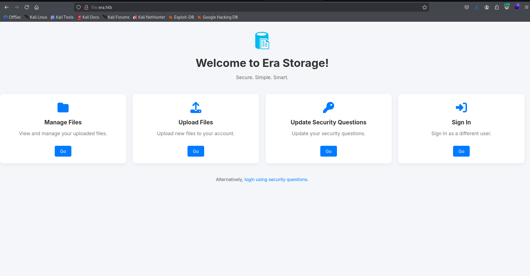Screen dimensions: 530x276
Task: Open the Firefox downloads panel
Action: (x=476, y=7)
